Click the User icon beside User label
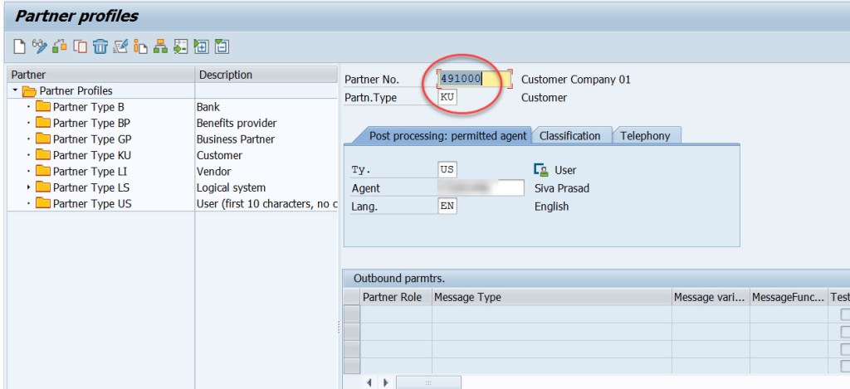Viewport: 850px width, 389px height. 541,170
